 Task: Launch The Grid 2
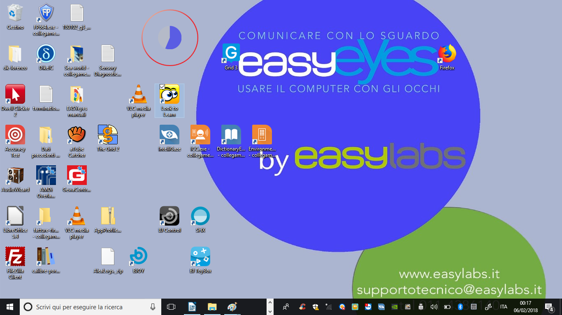tap(108, 139)
